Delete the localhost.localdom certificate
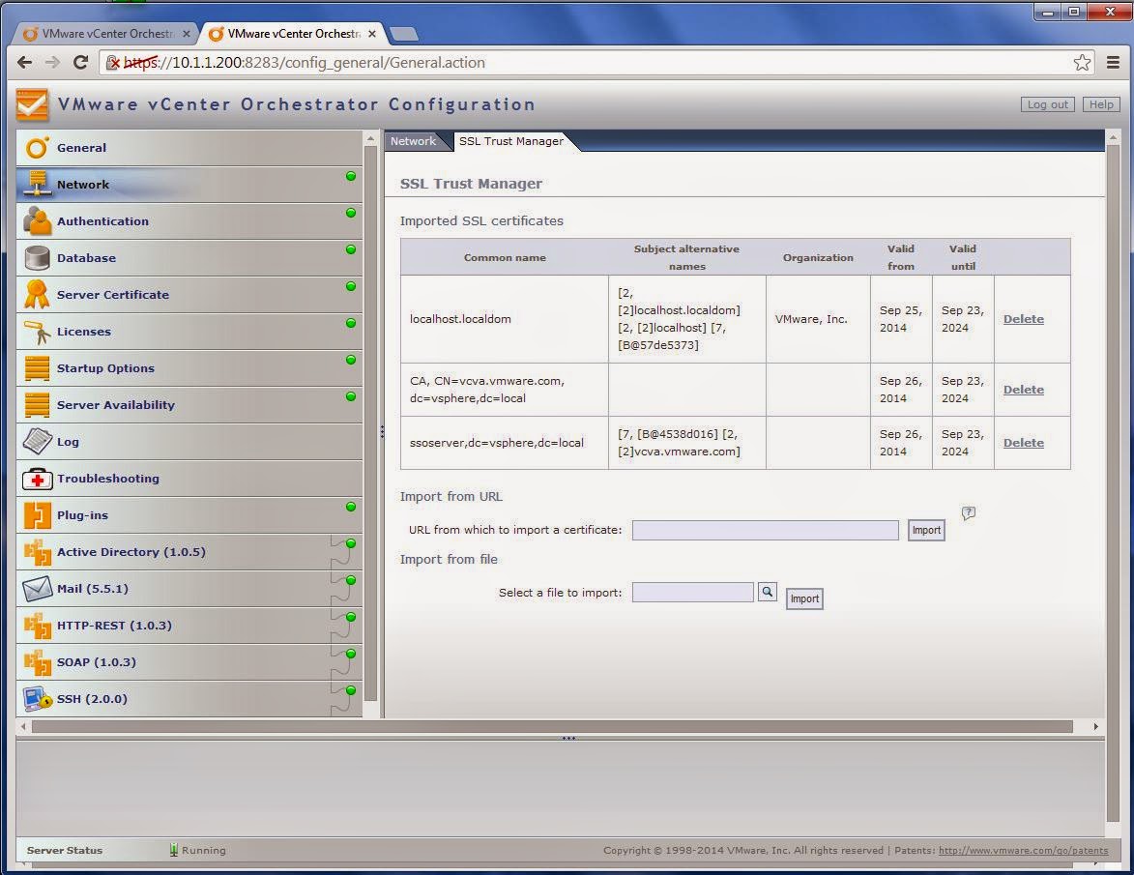This screenshot has height=875, width=1134. 1023,319
